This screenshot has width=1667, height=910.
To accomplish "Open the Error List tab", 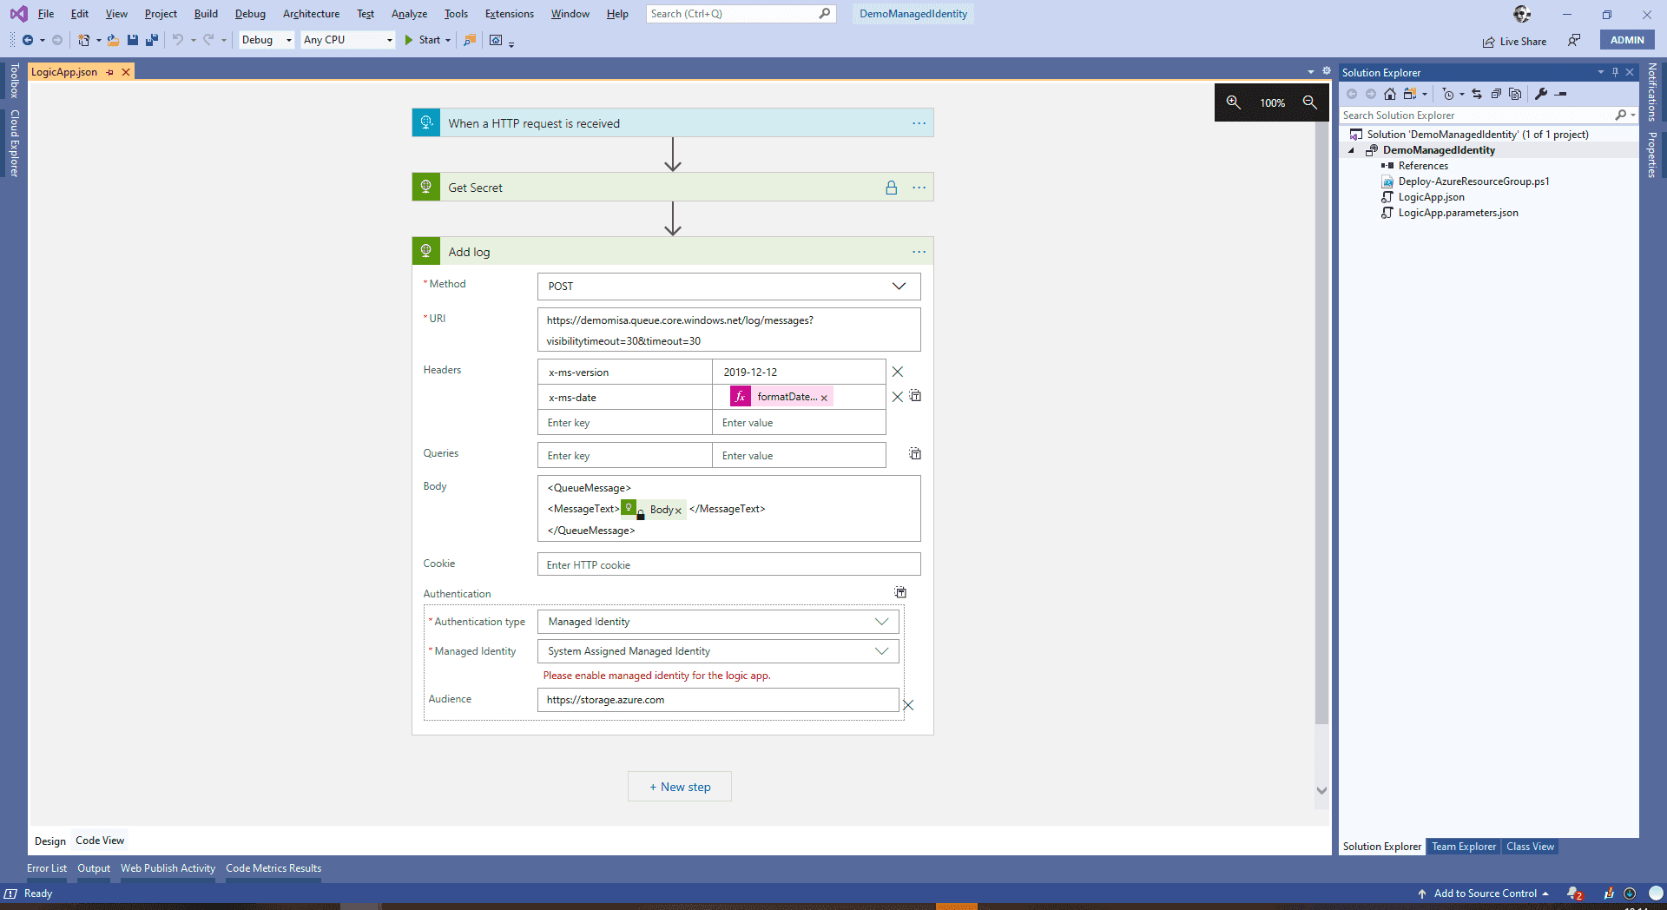I will [46, 868].
